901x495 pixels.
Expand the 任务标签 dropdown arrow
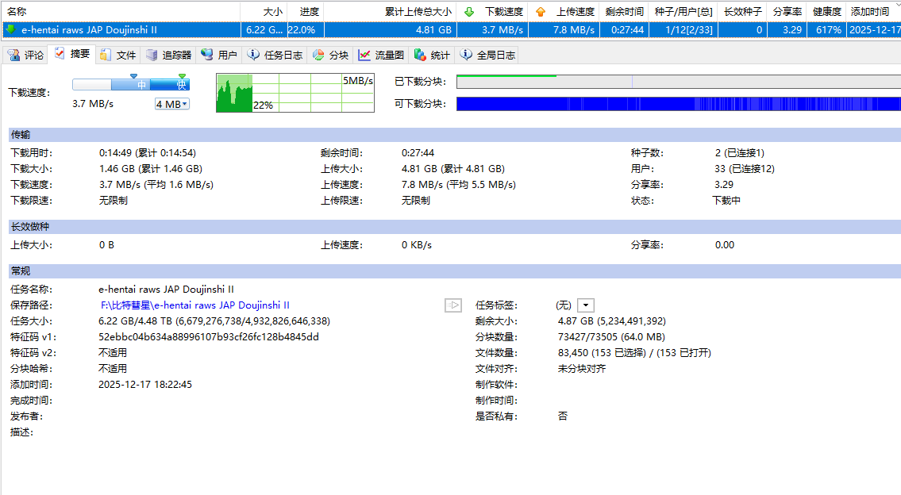pyautogui.click(x=586, y=305)
